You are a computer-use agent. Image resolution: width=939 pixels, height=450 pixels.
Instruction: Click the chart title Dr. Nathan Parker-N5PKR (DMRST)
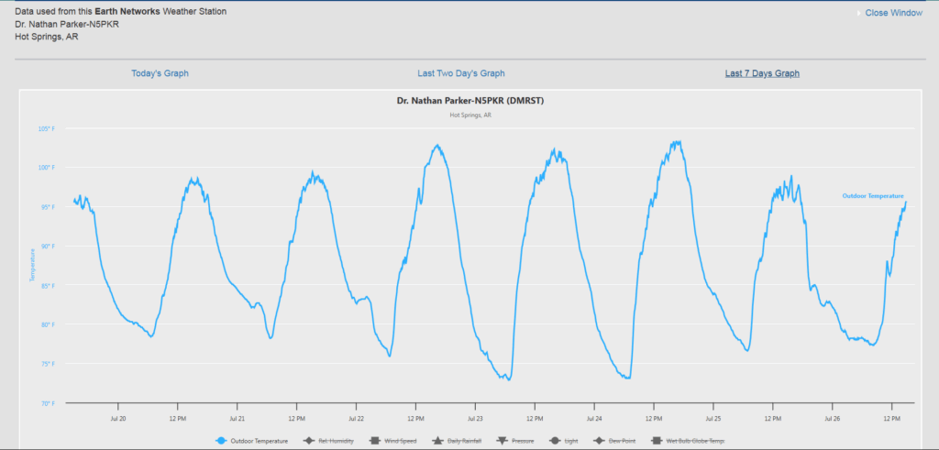point(469,101)
